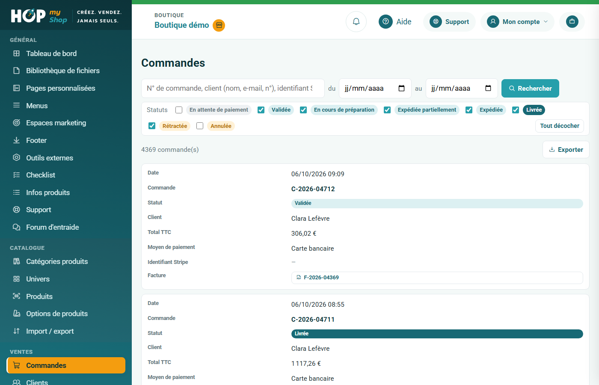This screenshot has height=385, width=599.
Task: Uncheck the 'Validée' status checkbox
Action: [261, 110]
